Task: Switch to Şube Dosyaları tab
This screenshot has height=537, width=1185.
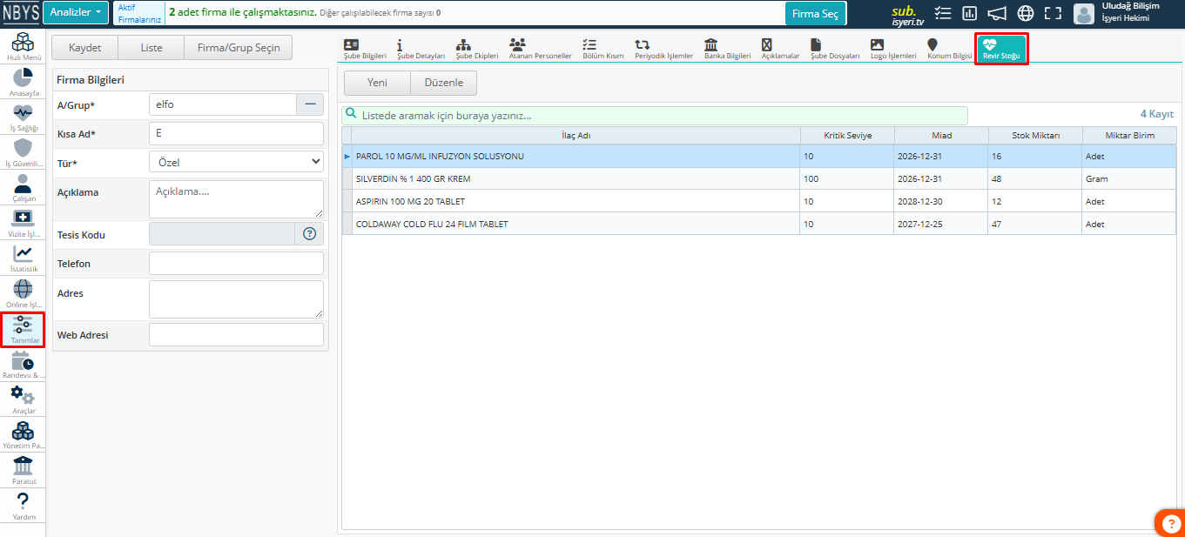Action: point(835,49)
